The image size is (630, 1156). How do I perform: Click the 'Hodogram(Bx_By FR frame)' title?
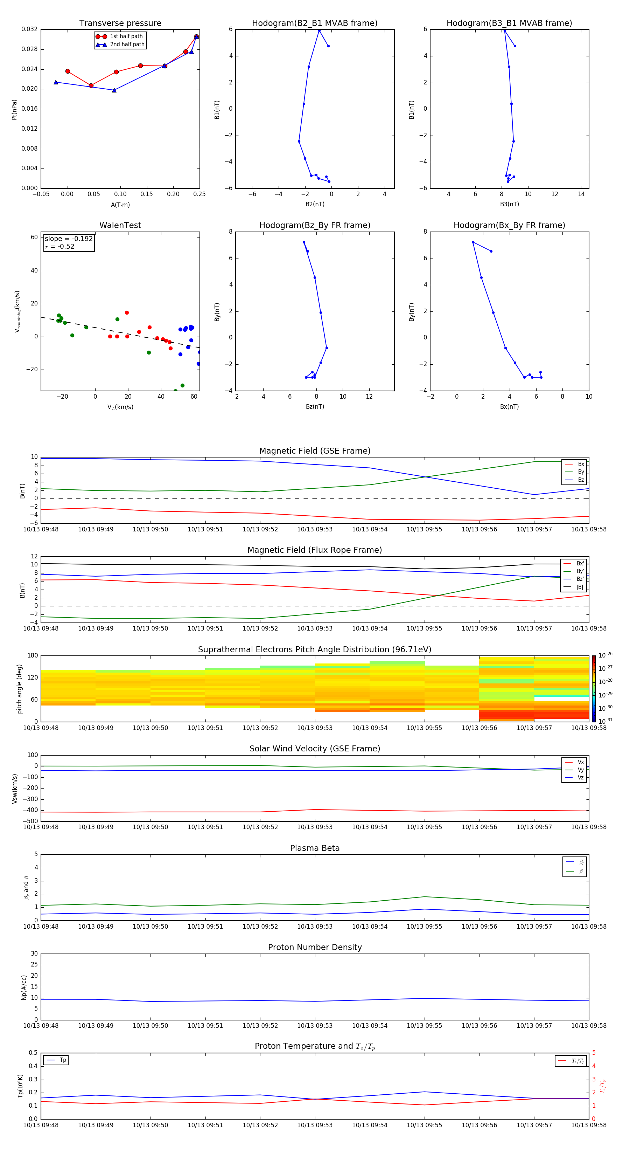pos(509,225)
